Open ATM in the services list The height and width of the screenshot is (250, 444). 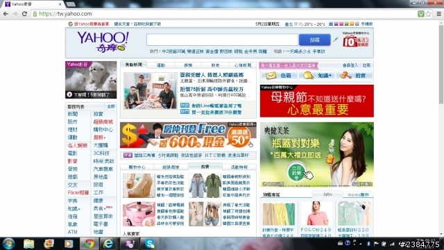pos(72,232)
